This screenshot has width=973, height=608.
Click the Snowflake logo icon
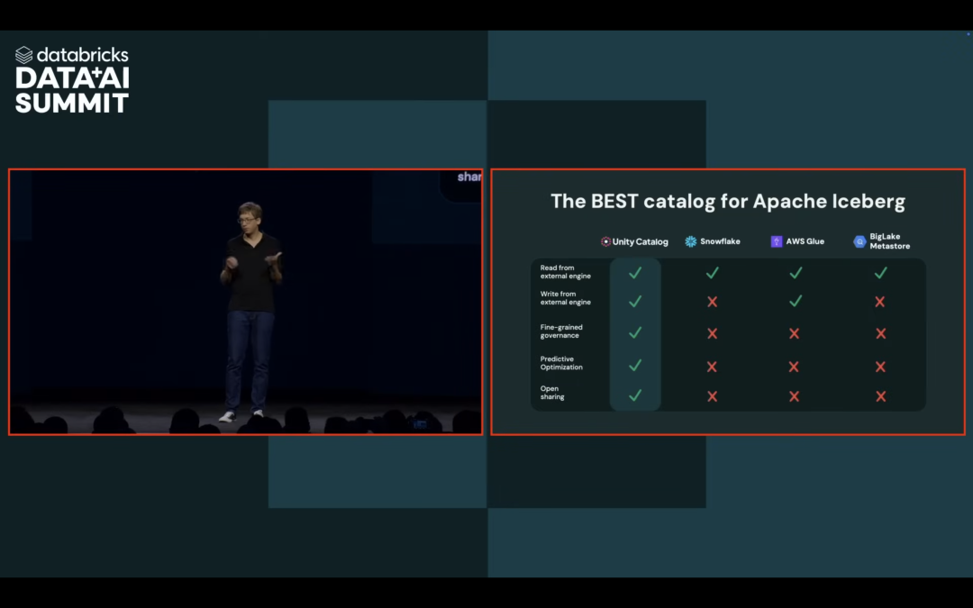click(691, 241)
